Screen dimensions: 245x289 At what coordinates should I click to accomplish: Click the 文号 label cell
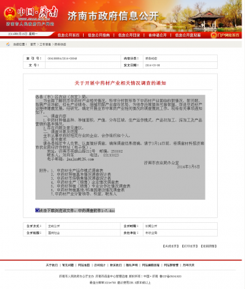point(34,65)
